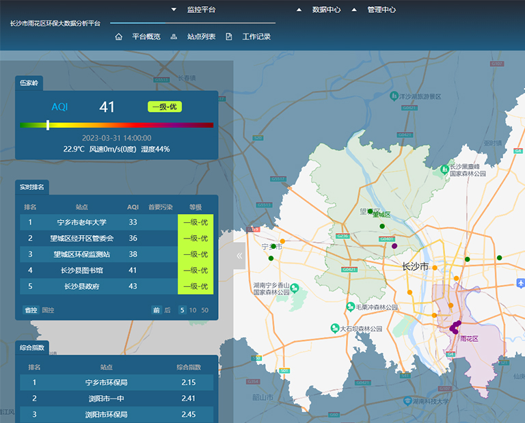
Task: Click the 一级-优 badge beside AQI 41
Action: 165,107
